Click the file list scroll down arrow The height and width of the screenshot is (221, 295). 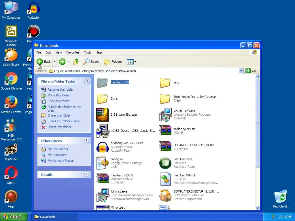[x=258, y=208]
